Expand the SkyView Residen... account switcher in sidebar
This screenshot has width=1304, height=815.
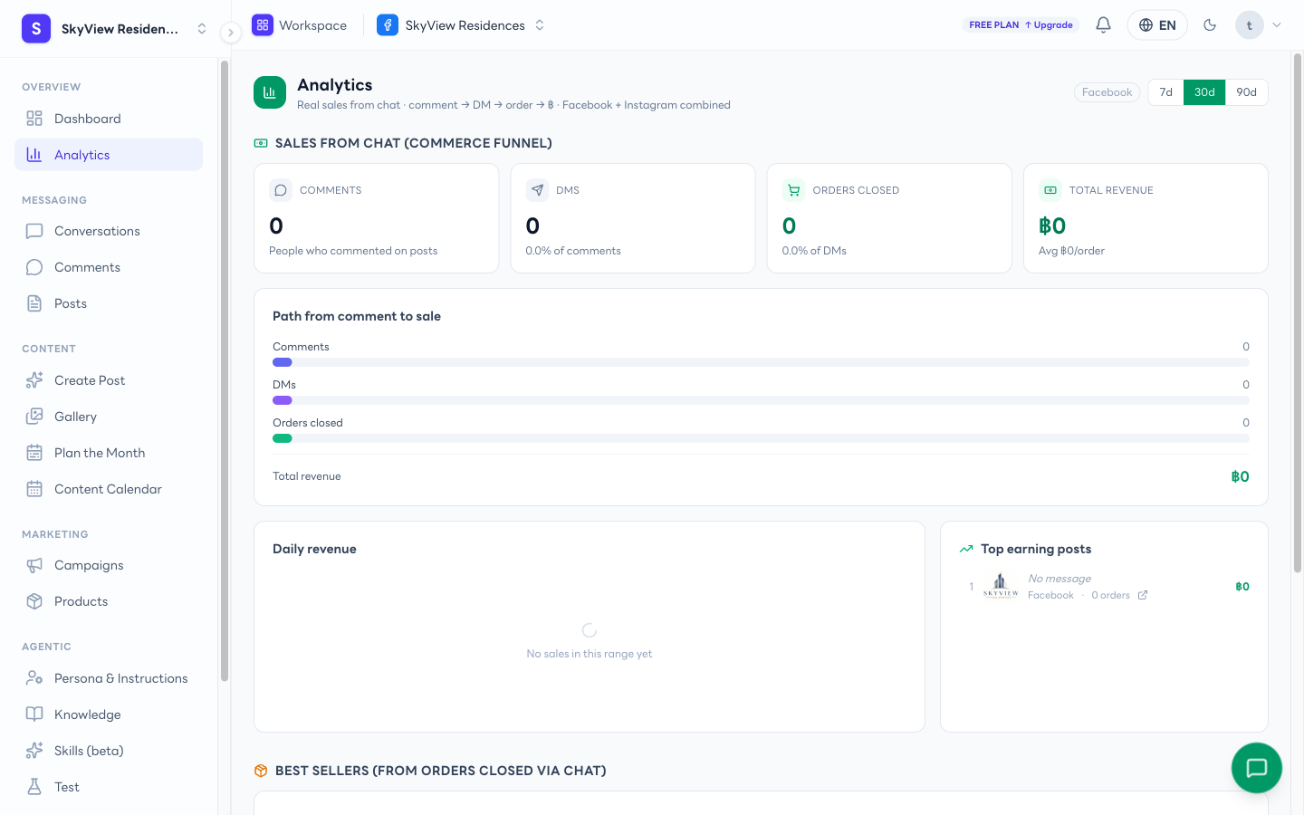115,29
